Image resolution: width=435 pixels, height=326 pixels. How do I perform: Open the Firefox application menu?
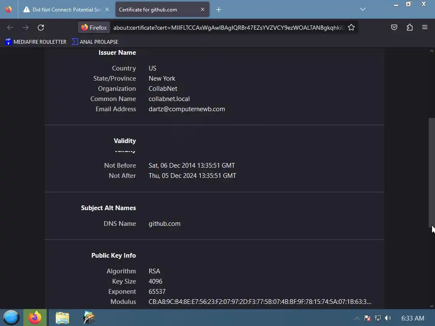(x=424, y=27)
